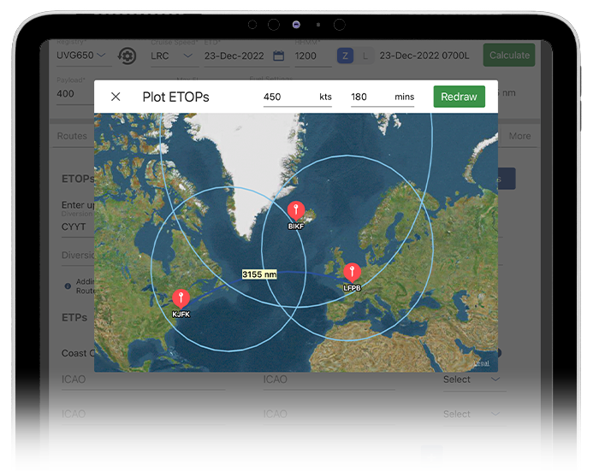Open the More tab

[x=519, y=136]
